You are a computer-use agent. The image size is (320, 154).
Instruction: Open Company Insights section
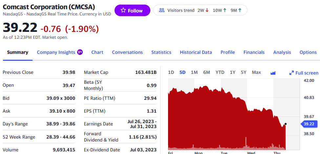pos(56,52)
